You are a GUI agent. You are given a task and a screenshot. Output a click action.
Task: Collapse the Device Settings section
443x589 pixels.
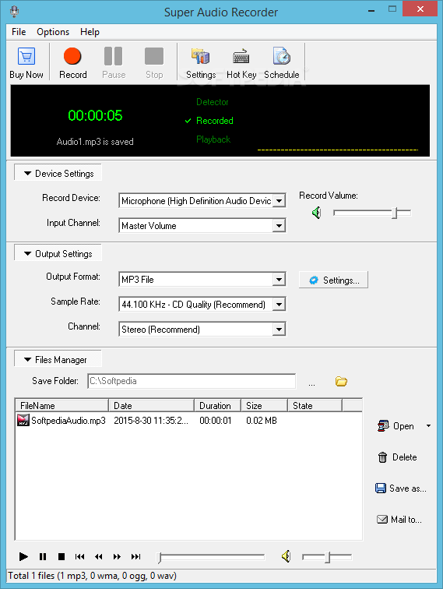[x=58, y=173]
